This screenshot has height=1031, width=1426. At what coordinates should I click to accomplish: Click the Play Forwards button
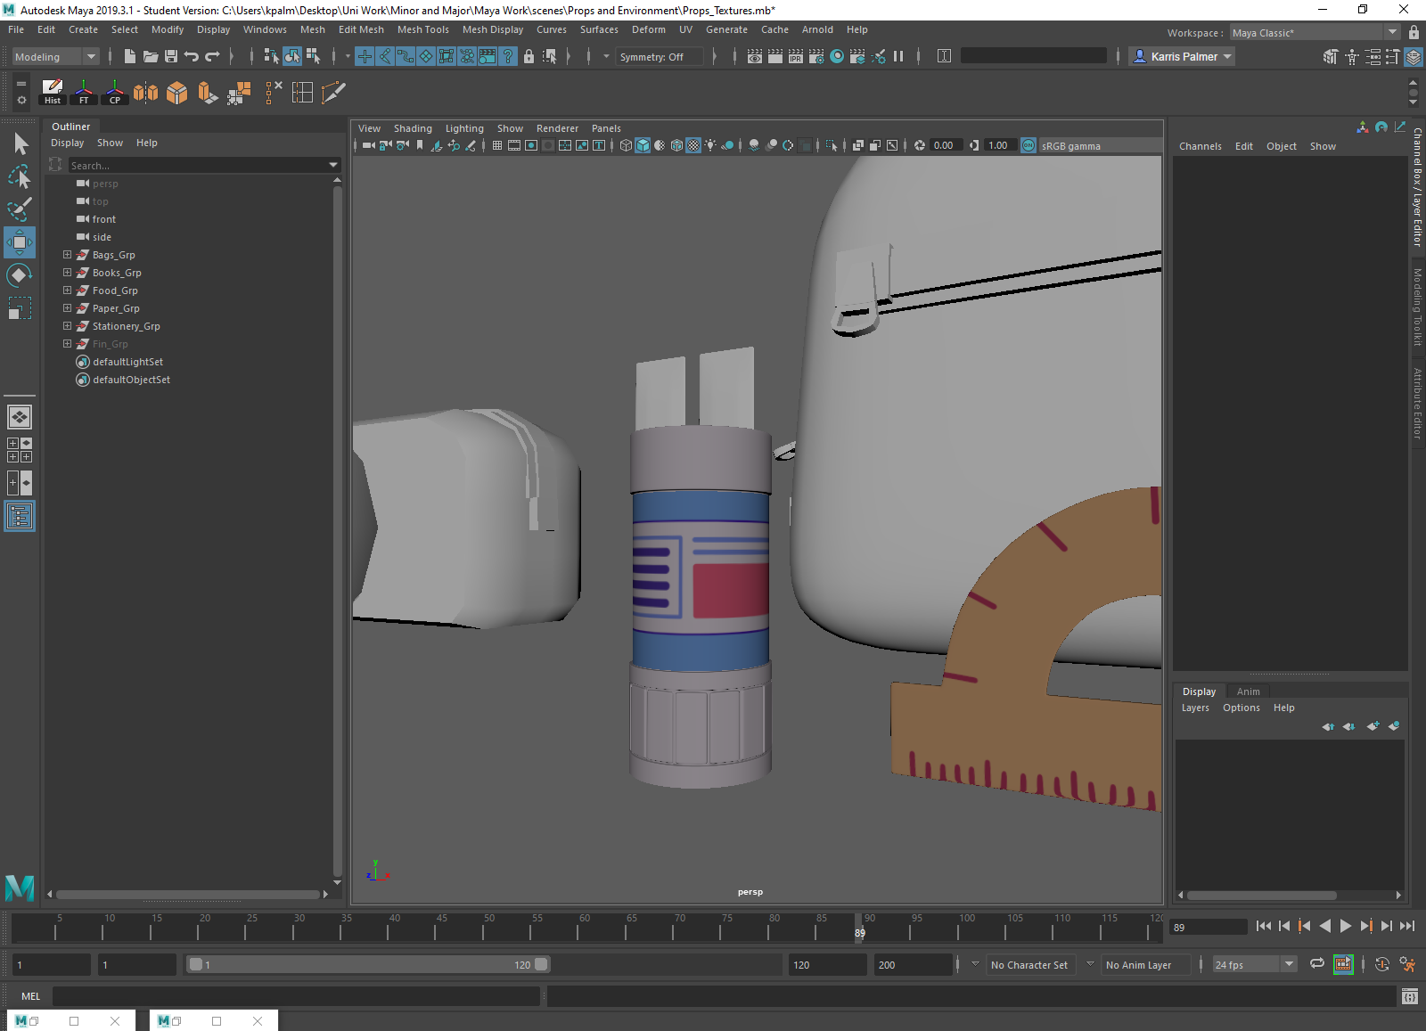point(1345,926)
